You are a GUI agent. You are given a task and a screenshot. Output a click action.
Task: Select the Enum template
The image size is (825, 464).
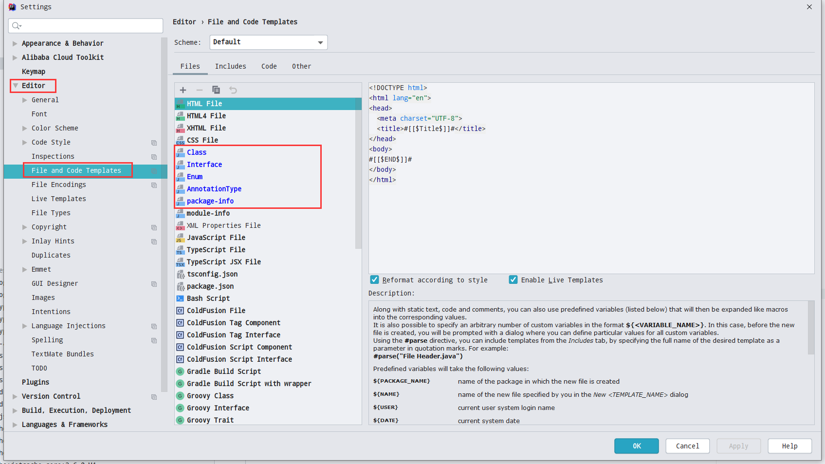[x=195, y=177]
